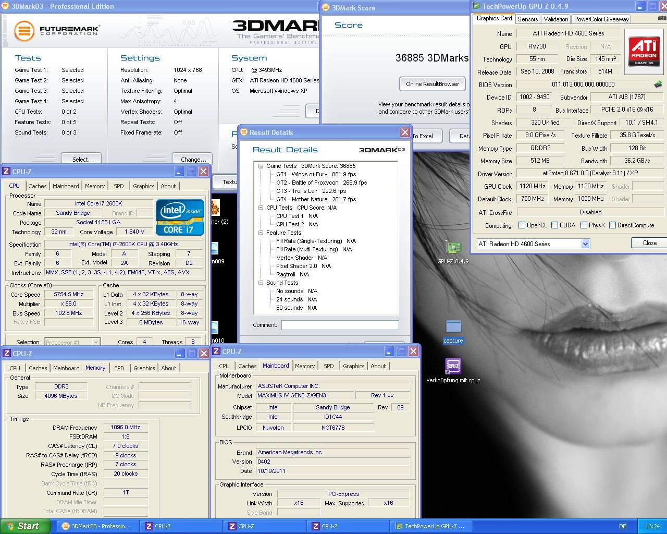Enable the DirectCompute checkbox in GPU-Z
Image resolution: width=667 pixels, height=534 pixels.
(612, 225)
